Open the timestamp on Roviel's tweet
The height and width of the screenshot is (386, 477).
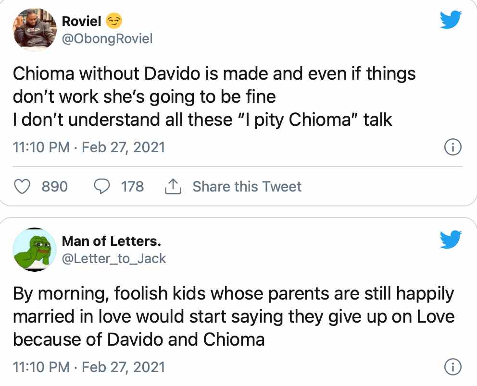coord(88,147)
